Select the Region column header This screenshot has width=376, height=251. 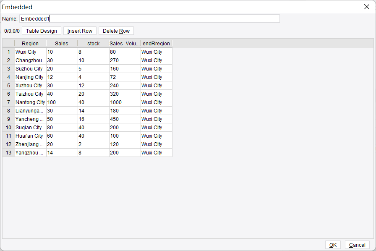30,43
